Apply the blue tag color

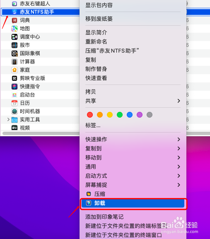click(x=130, y=115)
